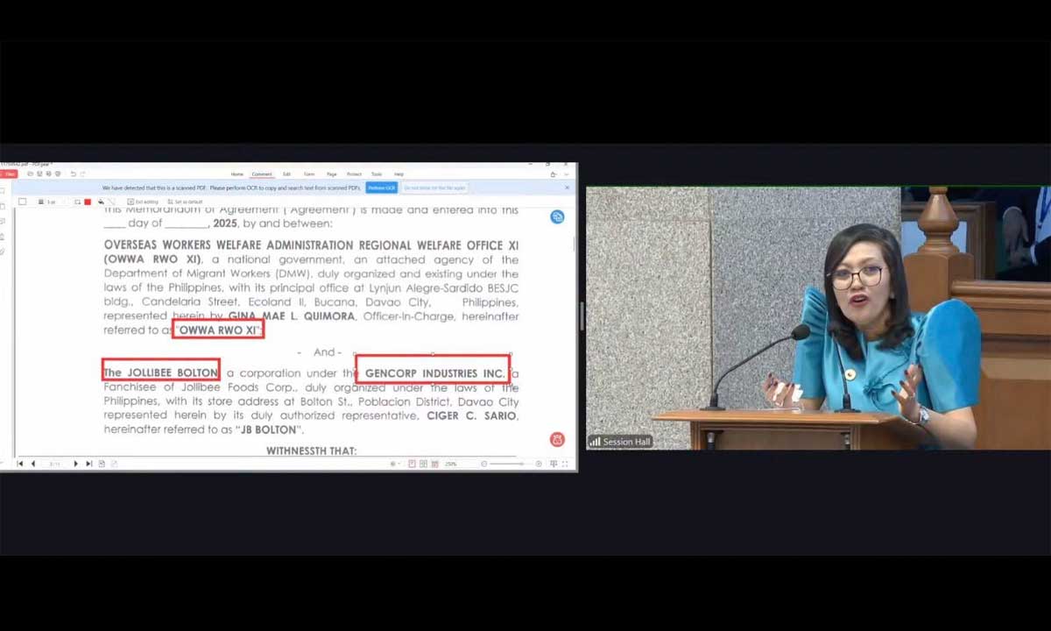Click the fit width icon in status bar
The width and height of the screenshot is (1051, 631).
coord(553,464)
